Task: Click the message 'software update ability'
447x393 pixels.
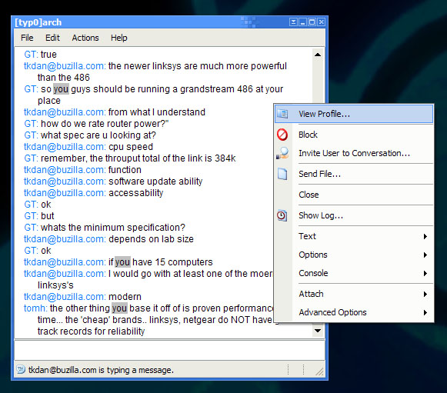Action: coord(155,182)
